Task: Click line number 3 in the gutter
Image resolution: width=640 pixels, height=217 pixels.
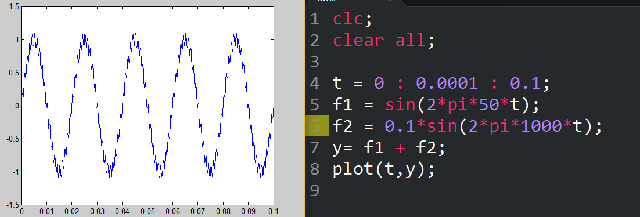Action: (x=314, y=62)
